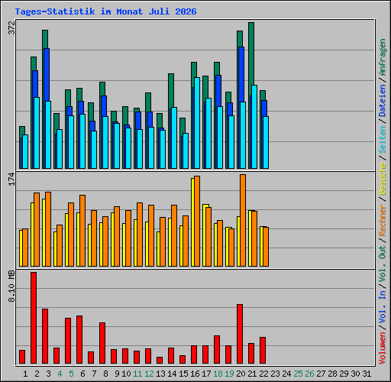Select day 2's tall red Volumen bar
The width and height of the screenshot is (391, 382).
click(34, 318)
